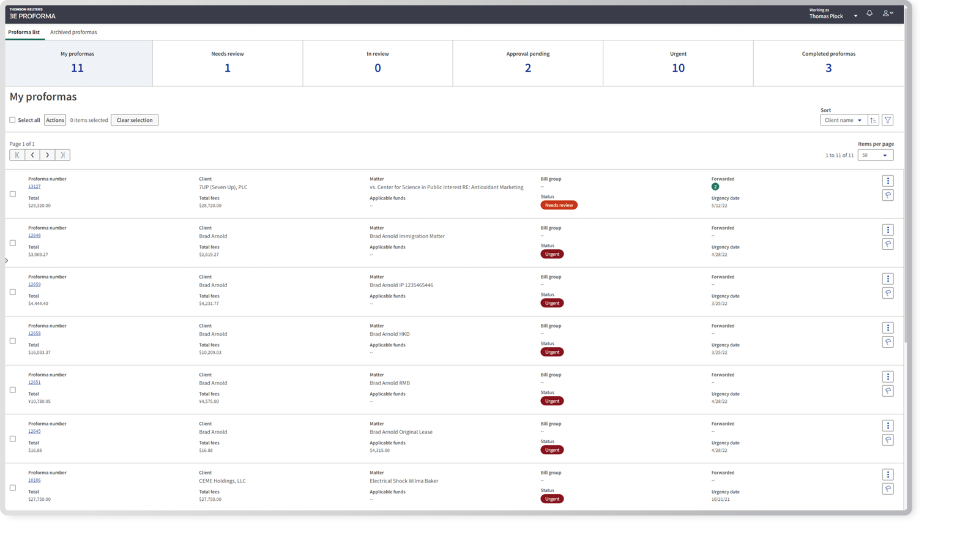Toggle sort order direction icon
The height and width of the screenshot is (551, 979).
[x=873, y=120]
